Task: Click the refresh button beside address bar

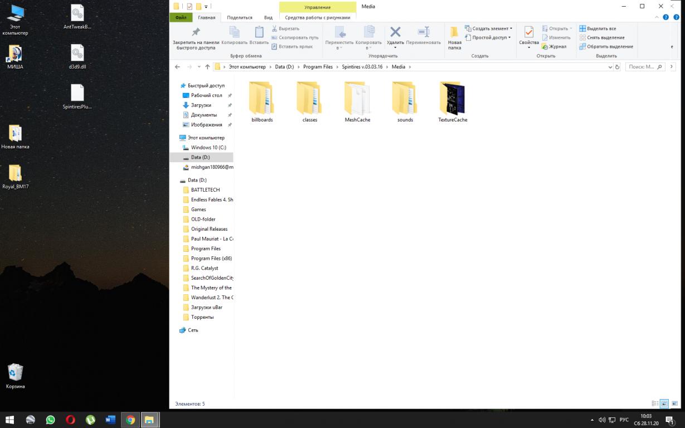Action: pos(617,67)
